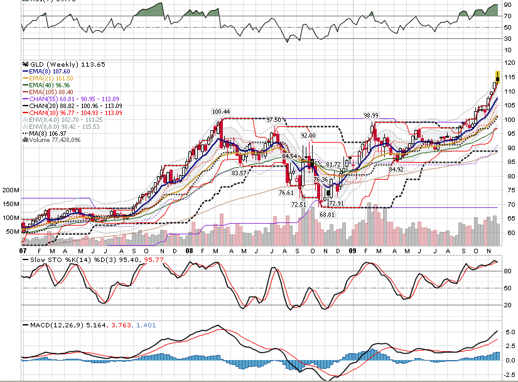
Task: Click the 100.44 price peak label
Action: click(x=221, y=112)
